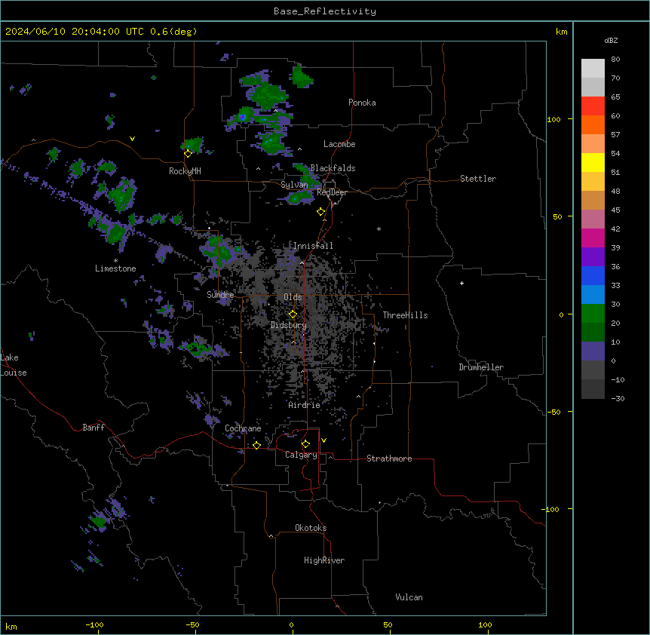Screen dimensions: 650x635
Task: Click the yellow diamond marker below Cochrane
Action: pyautogui.click(x=256, y=445)
